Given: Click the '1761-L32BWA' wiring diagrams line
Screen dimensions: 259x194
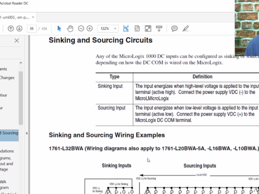Looking at the screenshot, I should (x=154, y=148).
